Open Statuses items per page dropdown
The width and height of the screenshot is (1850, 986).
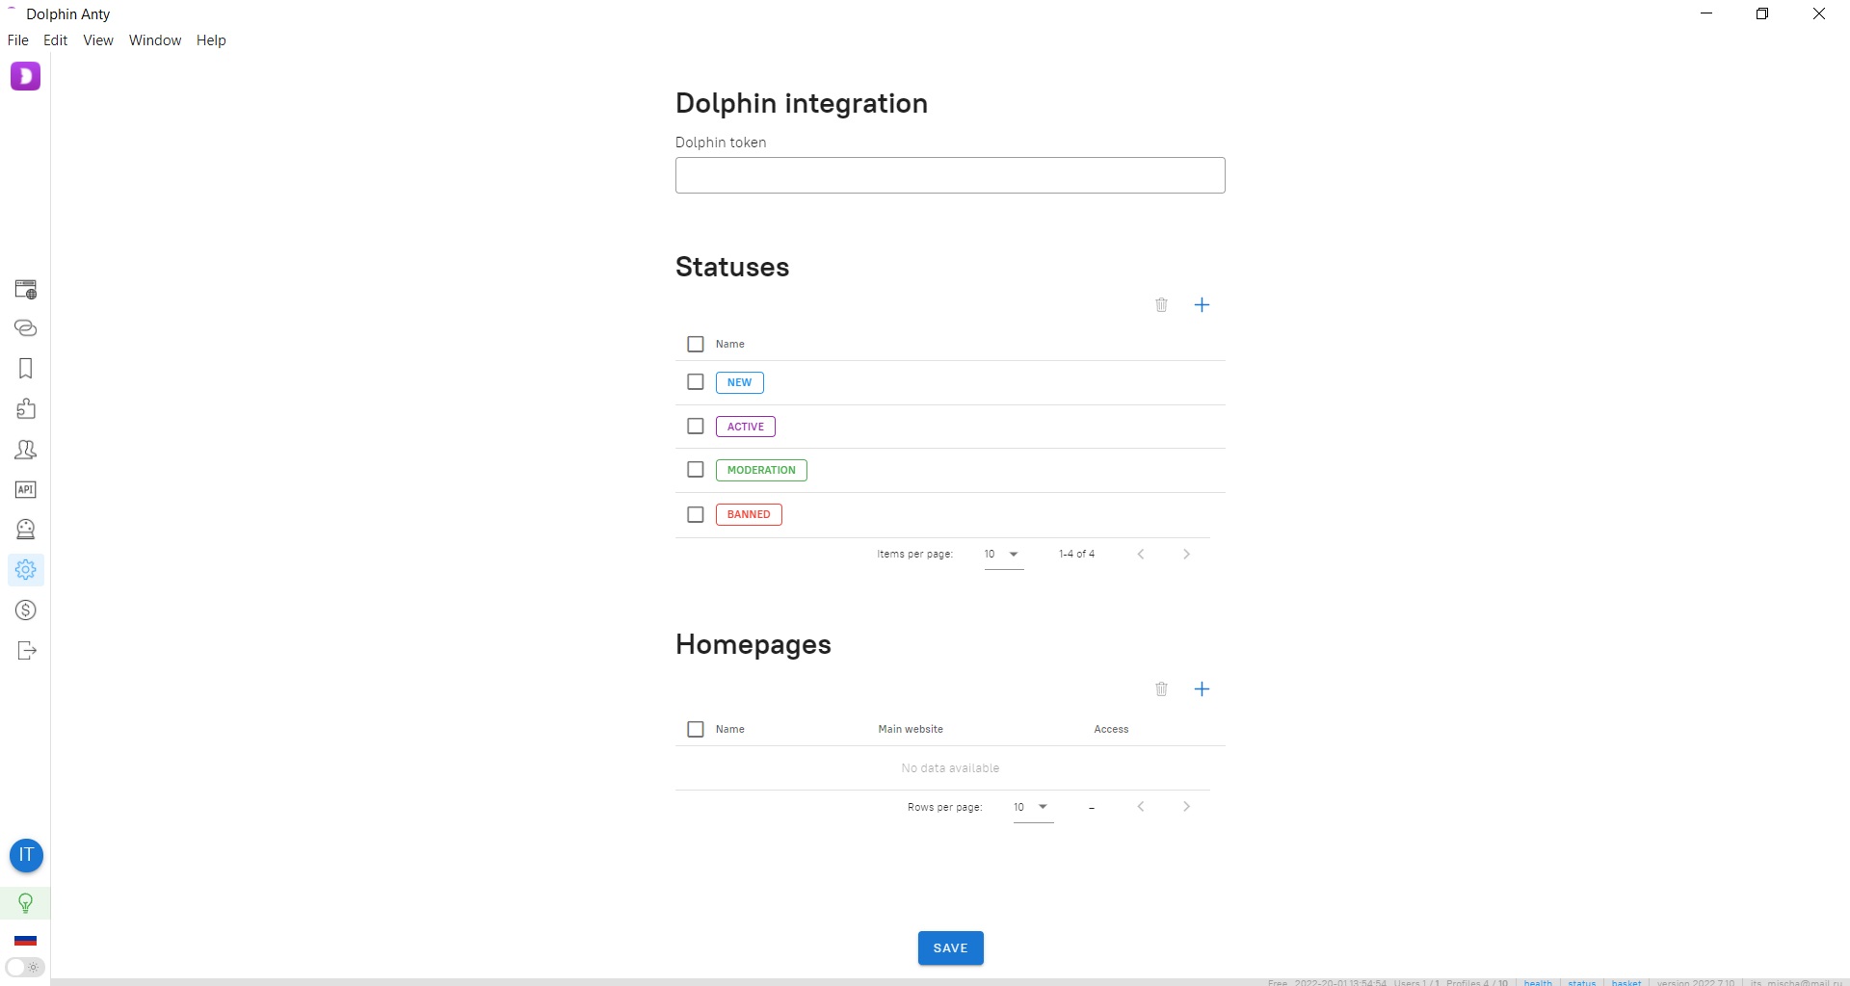pos(1003,555)
